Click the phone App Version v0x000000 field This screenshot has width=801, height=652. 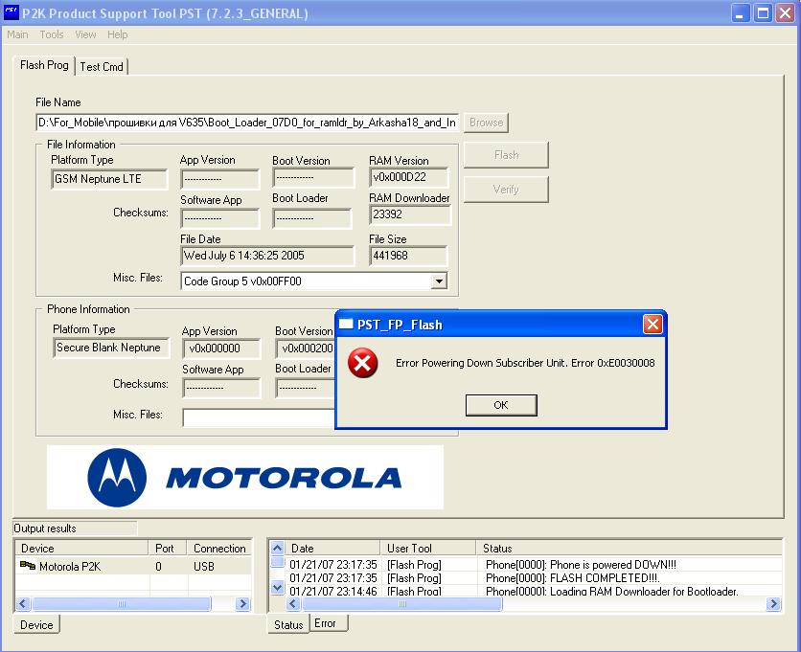[x=221, y=348]
